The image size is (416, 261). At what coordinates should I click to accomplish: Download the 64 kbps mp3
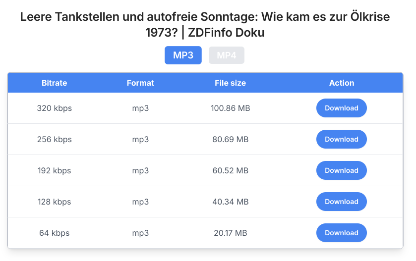[x=342, y=233]
